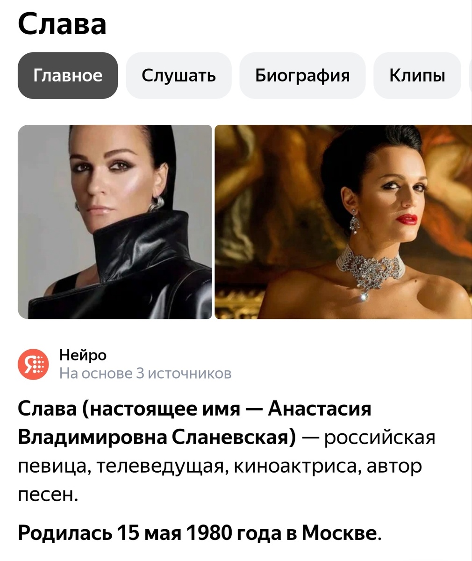Open 'На основе 3 источников' sources link

(145, 373)
